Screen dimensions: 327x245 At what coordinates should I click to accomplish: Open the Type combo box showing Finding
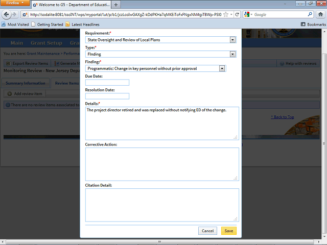tap(160, 54)
